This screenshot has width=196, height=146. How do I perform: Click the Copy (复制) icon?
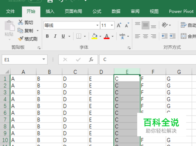click(20, 30)
